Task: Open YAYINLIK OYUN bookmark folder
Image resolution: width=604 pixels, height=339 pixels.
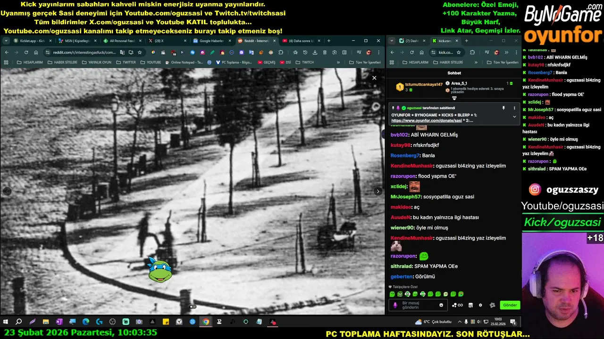Action: [96, 62]
